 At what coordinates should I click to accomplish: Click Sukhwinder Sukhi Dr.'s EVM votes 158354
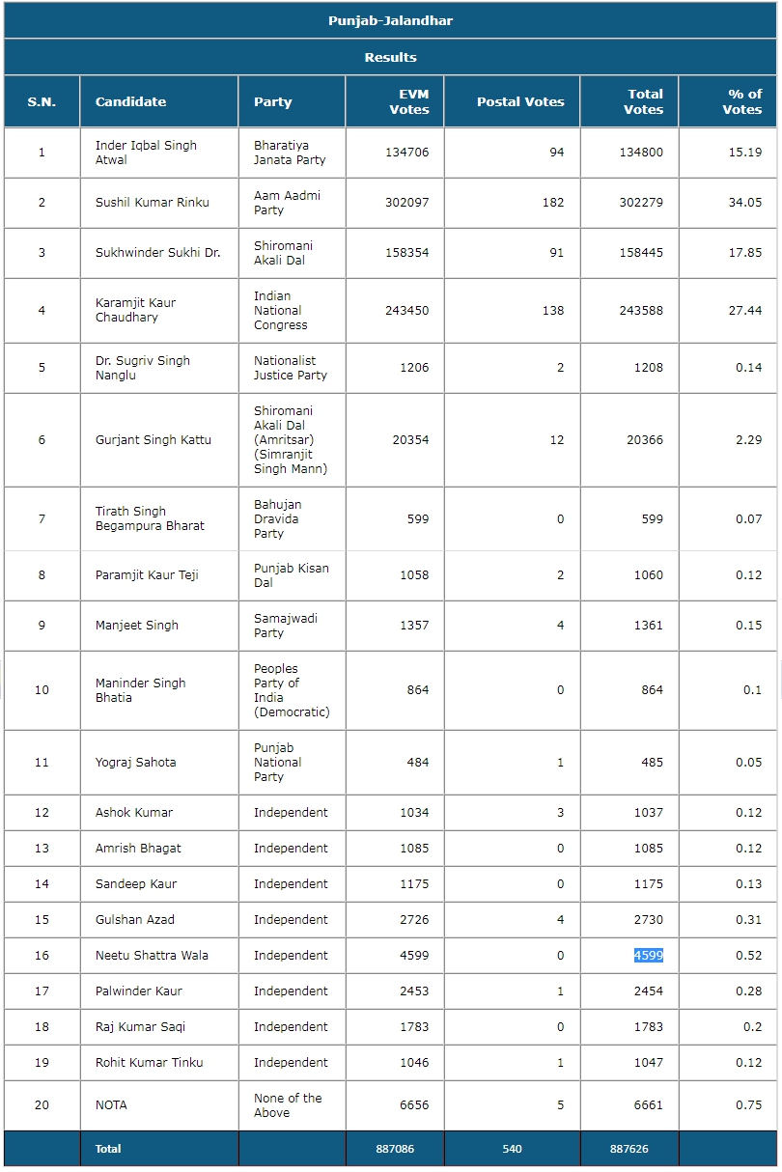pyautogui.click(x=407, y=253)
